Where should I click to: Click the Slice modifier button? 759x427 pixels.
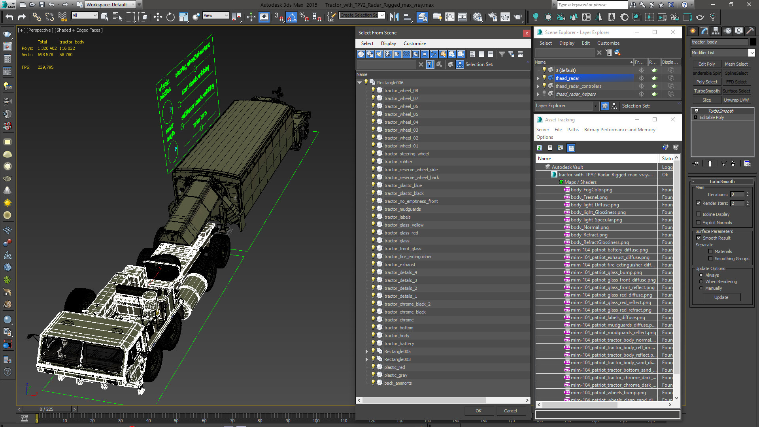pyautogui.click(x=706, y=100)
